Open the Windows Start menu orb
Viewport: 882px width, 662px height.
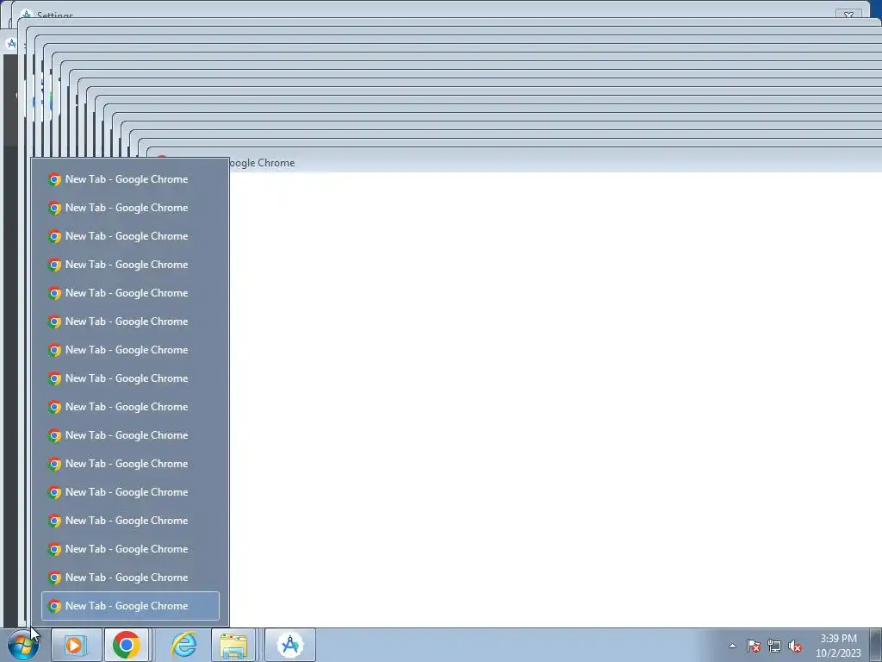pos(22,645)
